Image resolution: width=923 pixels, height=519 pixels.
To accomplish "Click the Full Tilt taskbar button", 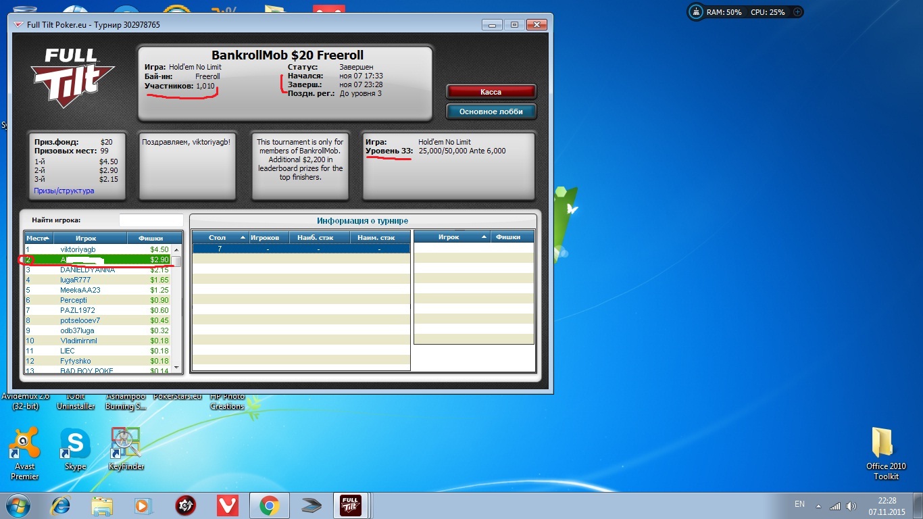I will click(351, 505).
